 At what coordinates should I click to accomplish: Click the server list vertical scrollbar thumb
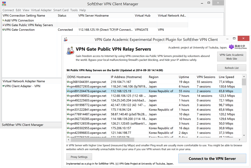pos(244,82)
